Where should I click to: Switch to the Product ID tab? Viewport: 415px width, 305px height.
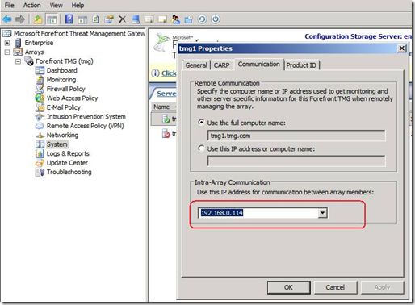click(301, 65)
